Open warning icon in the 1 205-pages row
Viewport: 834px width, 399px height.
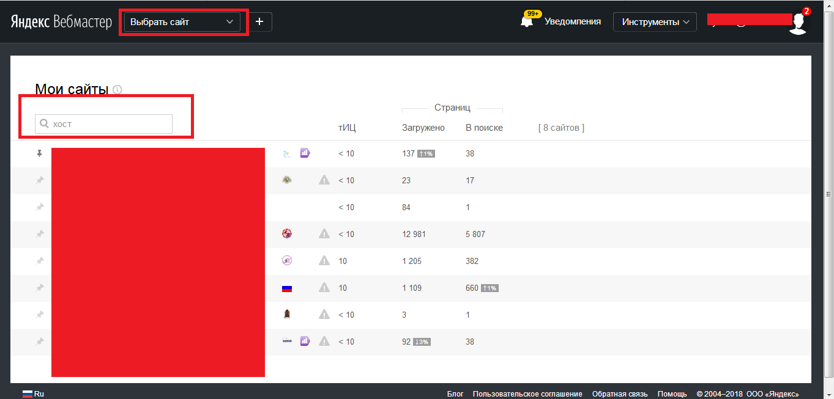324,260
